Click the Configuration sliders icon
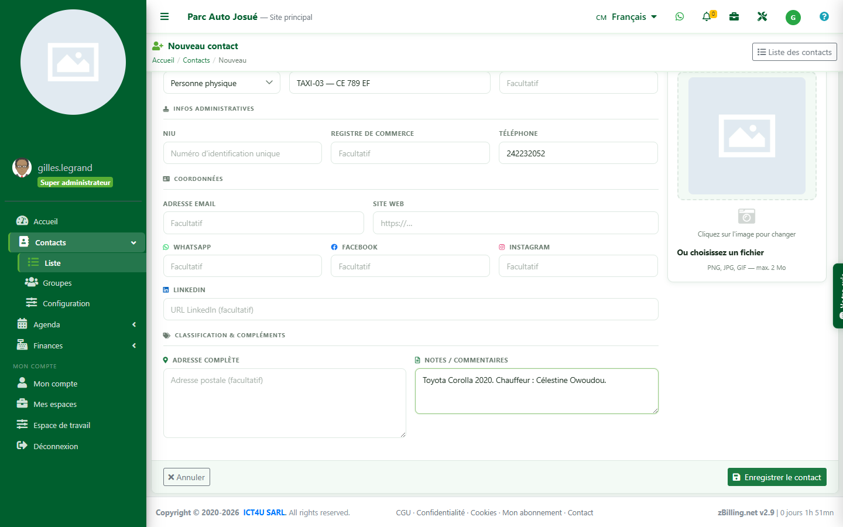 (x=32, y=303)
